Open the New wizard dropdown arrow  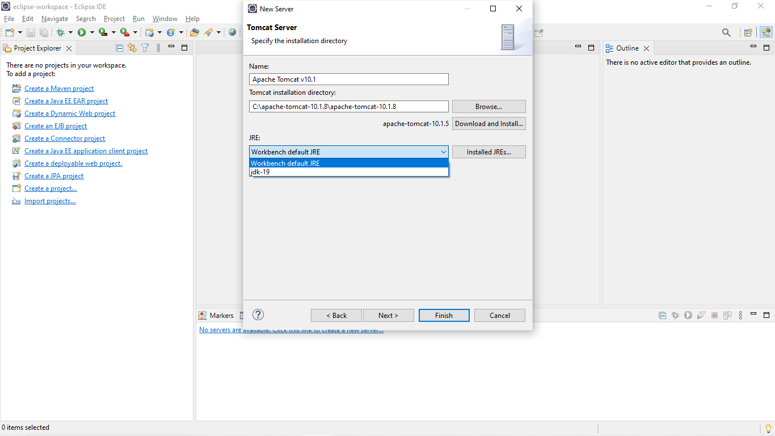(20, 32)
